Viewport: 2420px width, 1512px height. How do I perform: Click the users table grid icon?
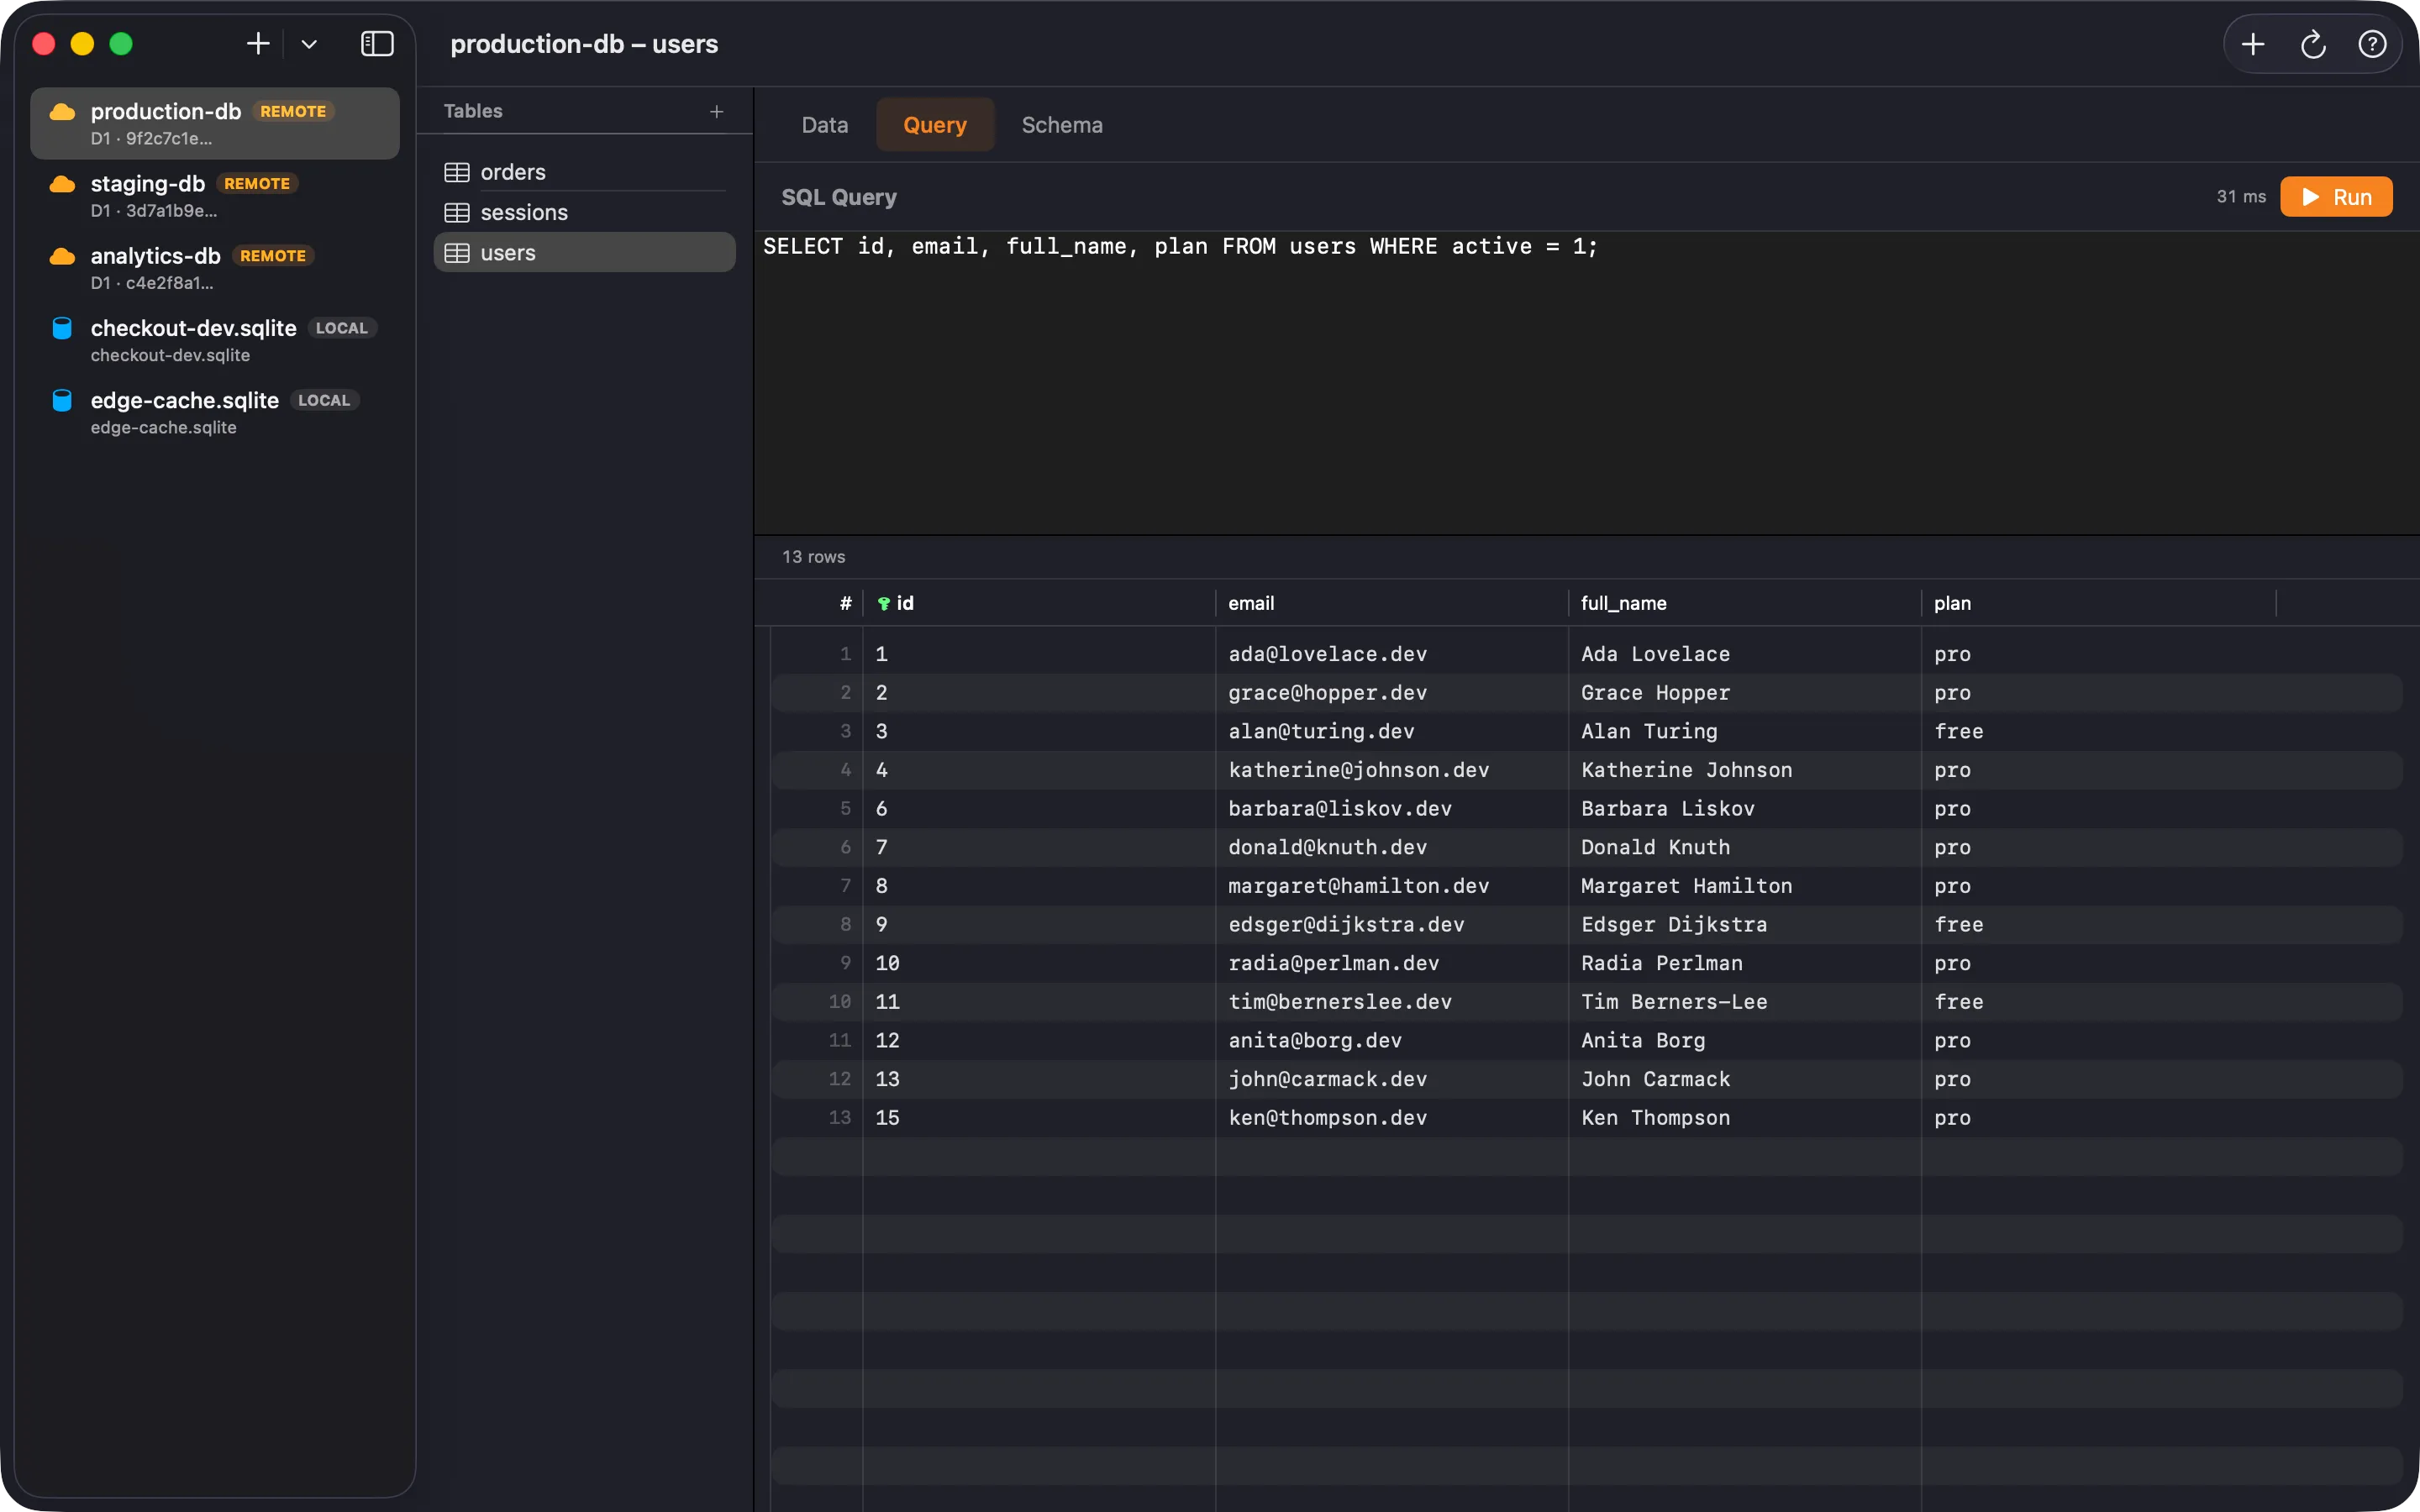click(457, 253)
